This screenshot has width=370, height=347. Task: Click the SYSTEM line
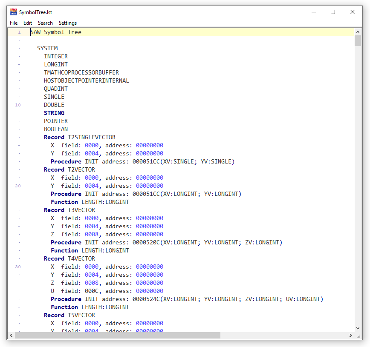pos(47,49)
